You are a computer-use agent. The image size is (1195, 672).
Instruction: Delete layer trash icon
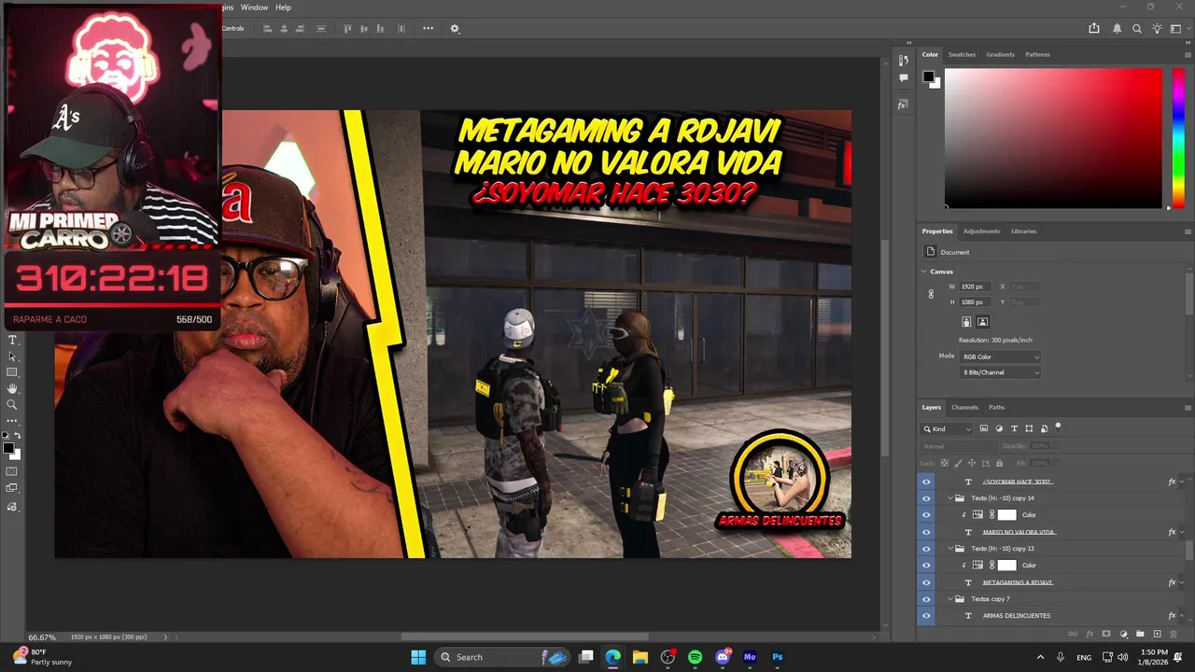coord(1174,634)
